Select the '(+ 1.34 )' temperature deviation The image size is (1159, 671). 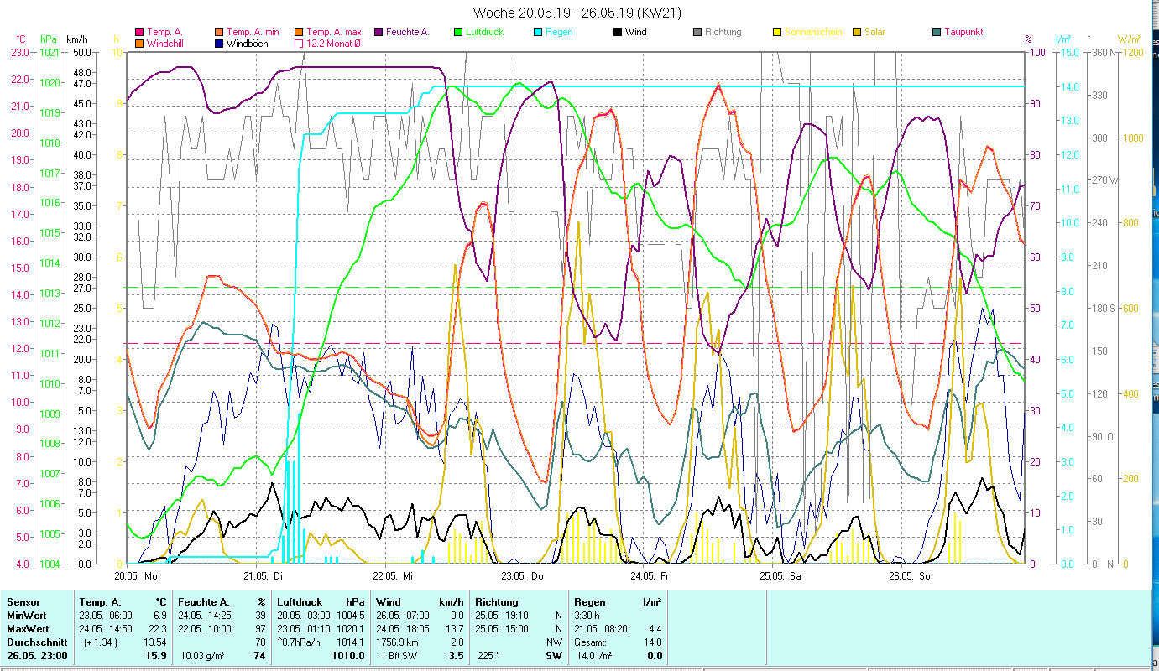(x=99, y=642)
